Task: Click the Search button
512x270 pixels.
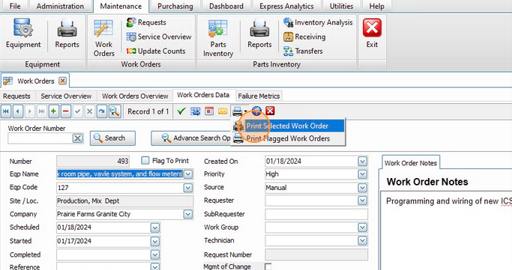Action: pos(112,138)
